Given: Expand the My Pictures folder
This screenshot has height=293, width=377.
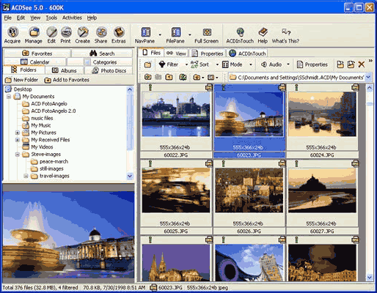Looking at the screenshot, I should point(18,133).
